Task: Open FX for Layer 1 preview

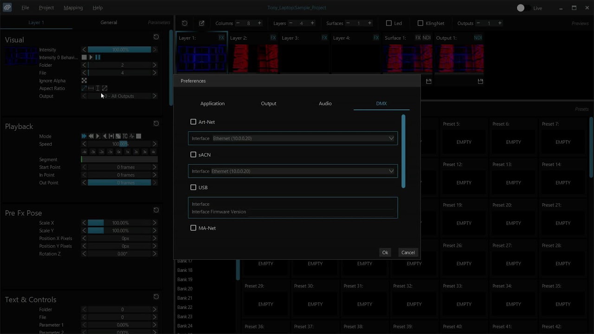Action: click(x=221, y=38)
